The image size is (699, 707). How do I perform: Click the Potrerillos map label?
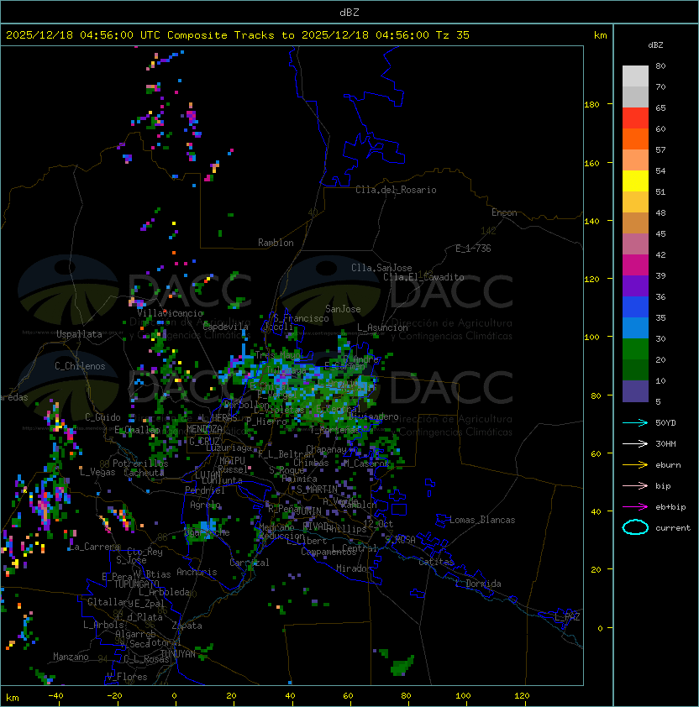click(140, 463)
